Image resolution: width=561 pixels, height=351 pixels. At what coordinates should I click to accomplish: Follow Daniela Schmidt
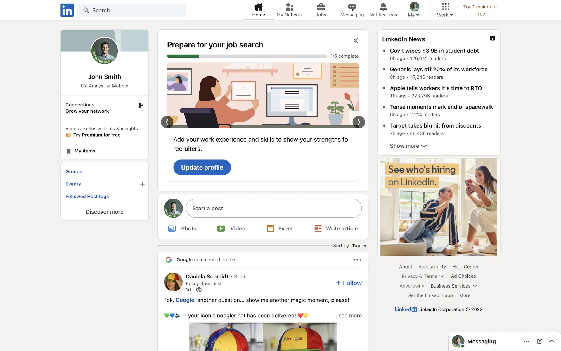[x=349, y=283]
